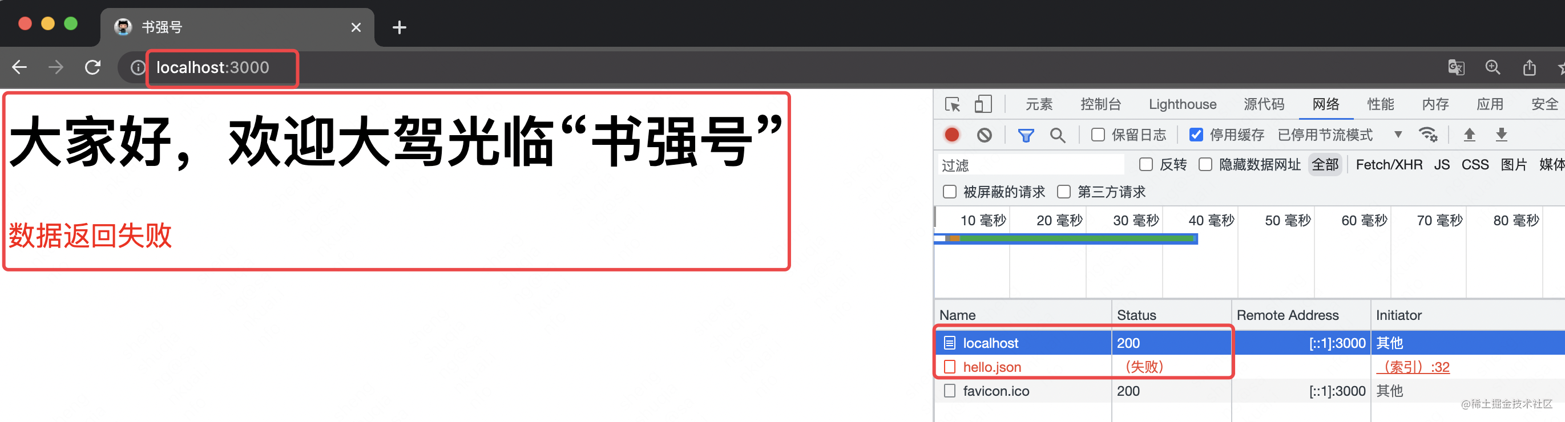Viewport: 1565px width, 422px height.
Task: Open a new tab with the plus button
Action: (399, 27)
